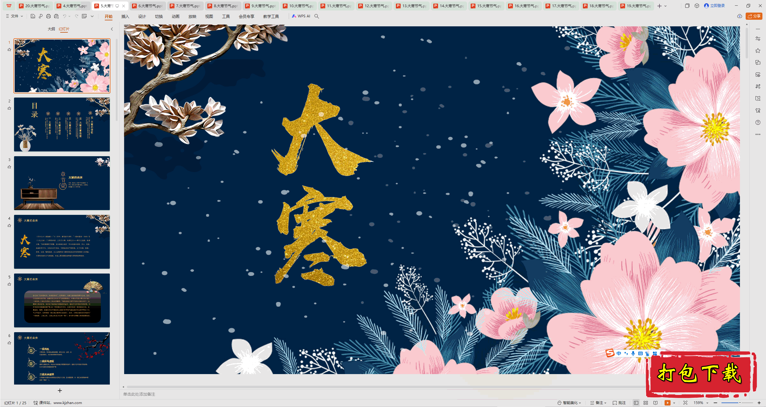This screenshot has height=407, width=766.
Task: Toggle star on slide 6
Action: 9,343
